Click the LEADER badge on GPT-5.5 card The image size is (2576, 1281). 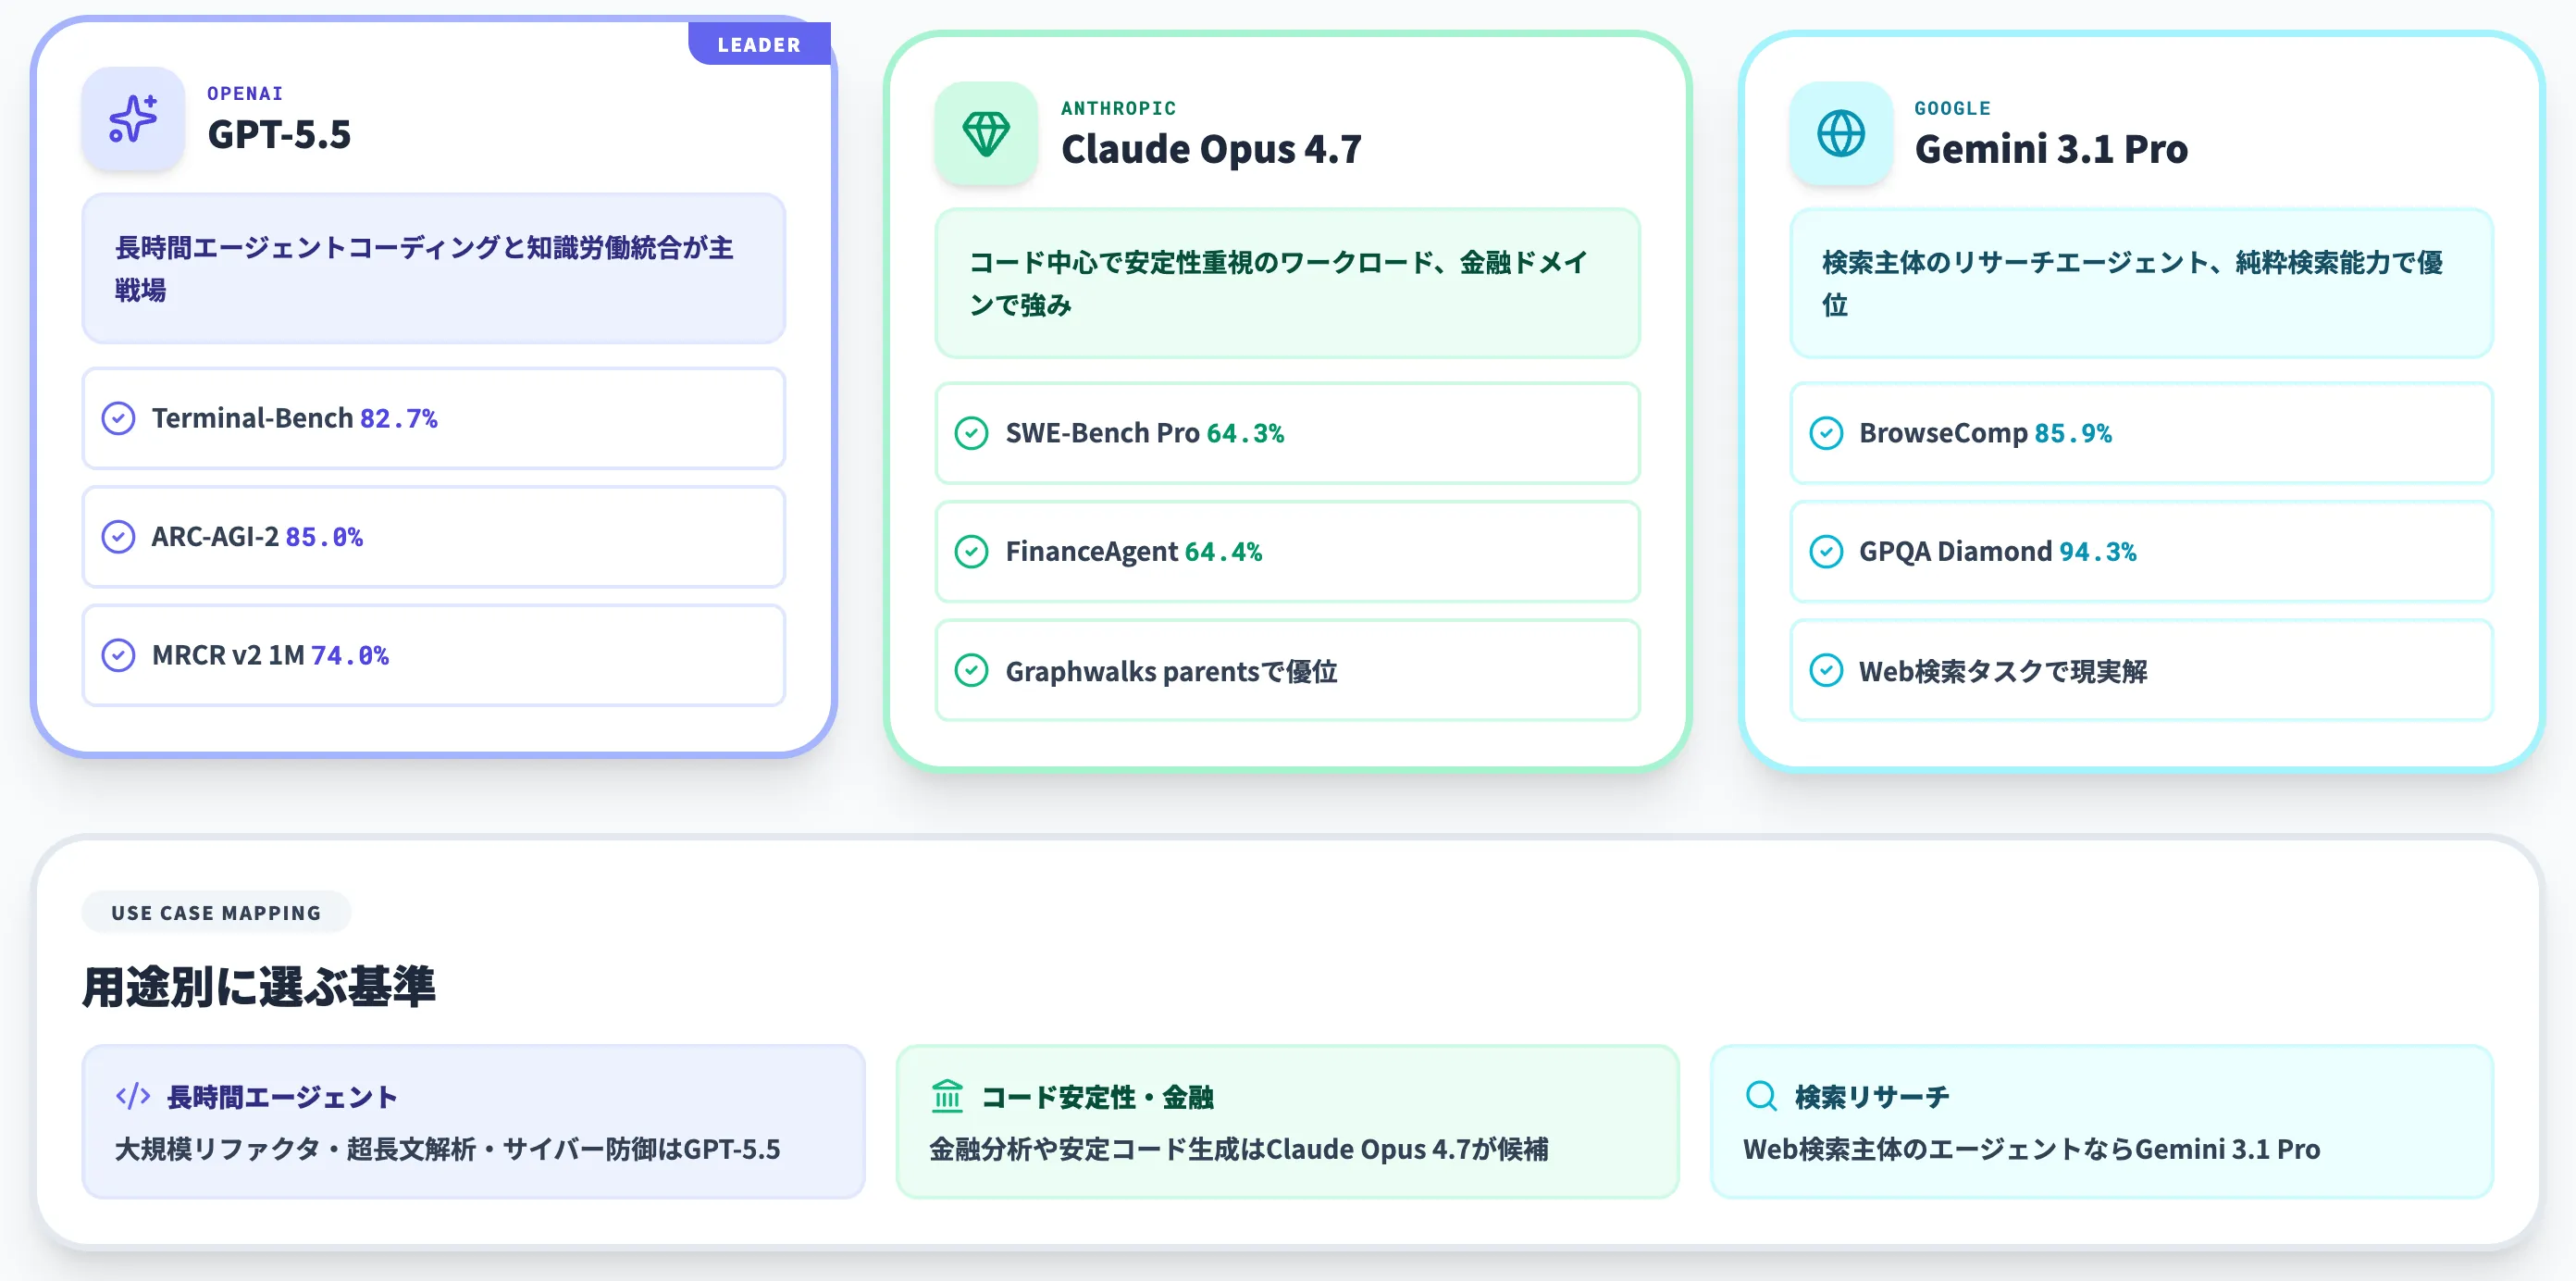tap(759, 45)
